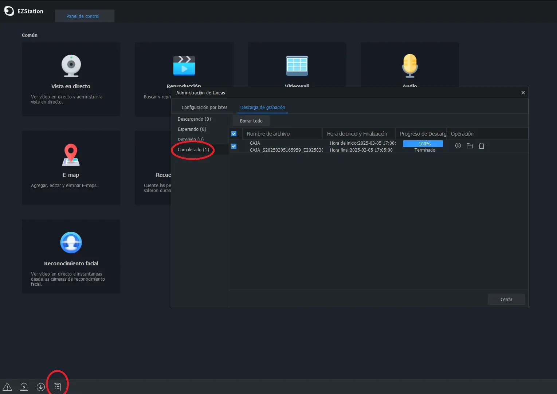Click the Reconocimiento facial title text
This screenshot has height=394, width=557.
[x=71, y=264]
